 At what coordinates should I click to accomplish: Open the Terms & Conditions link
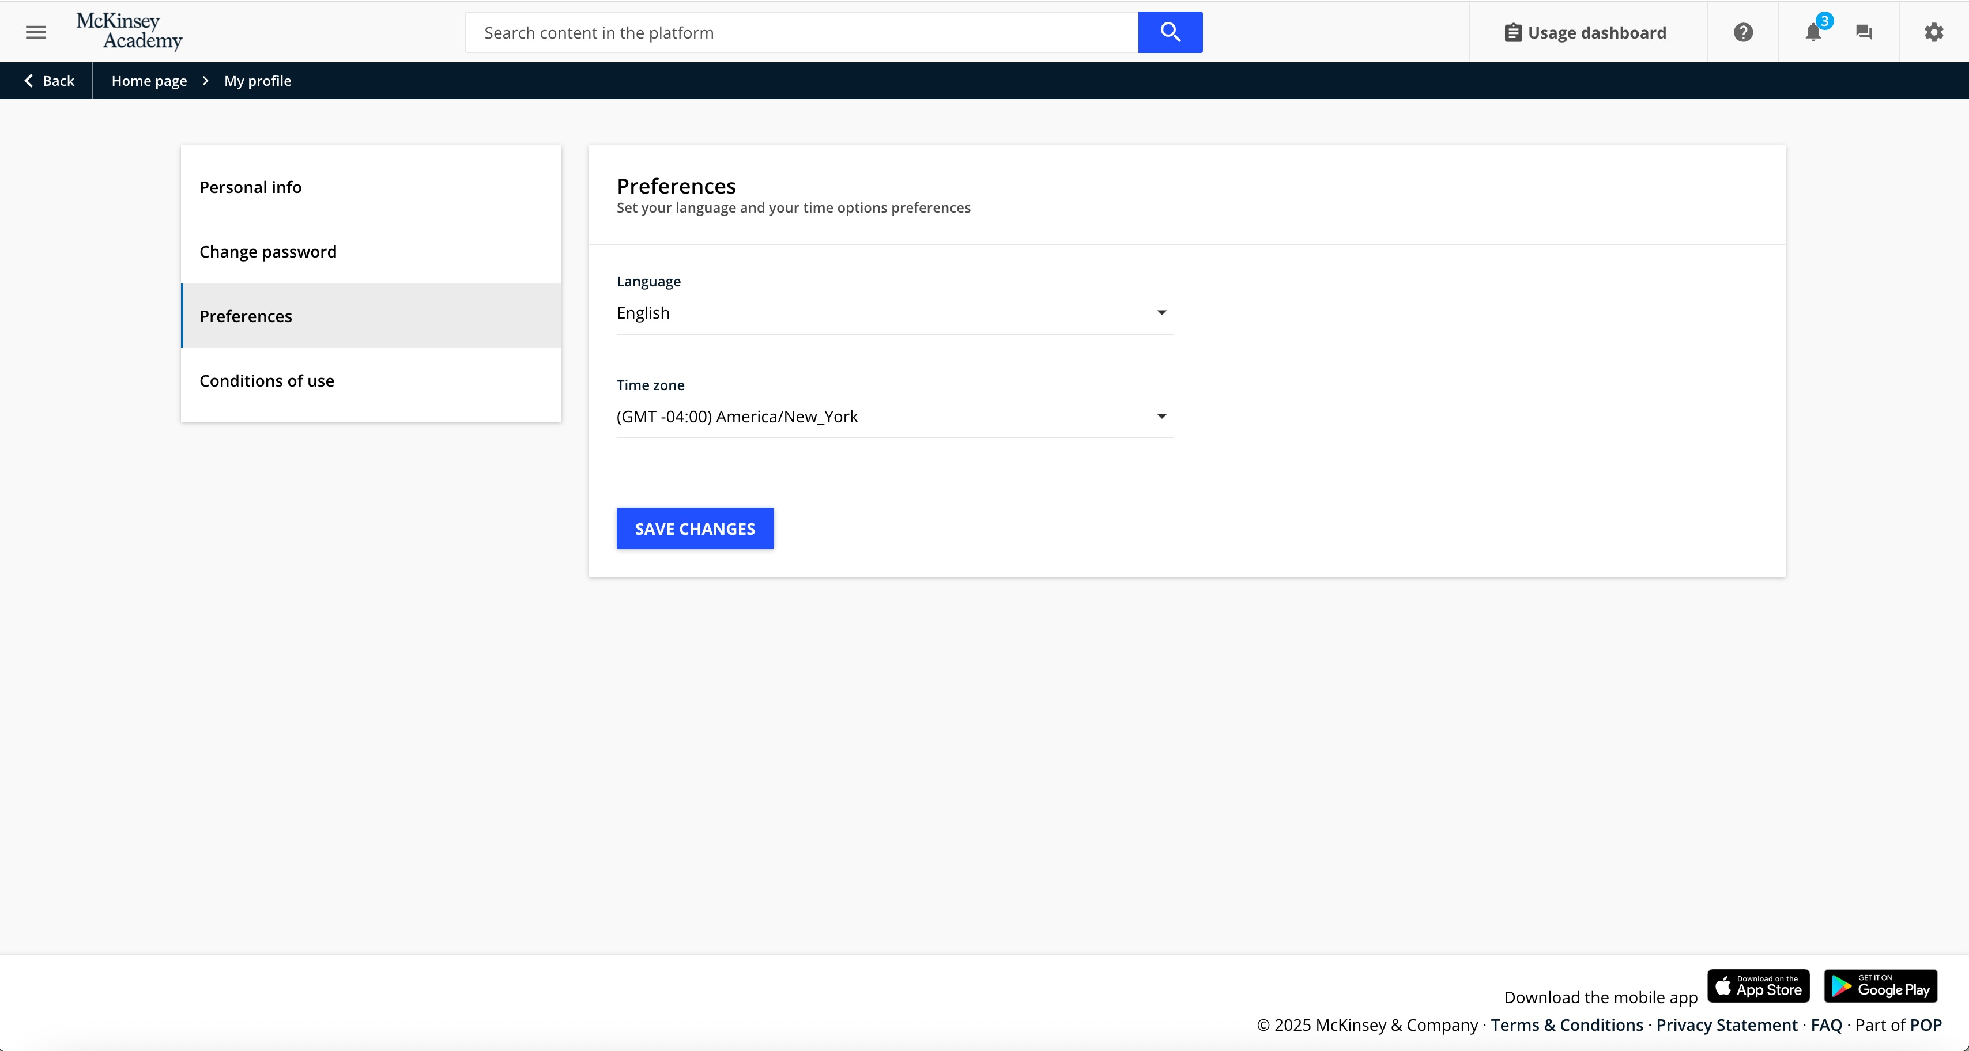[1566, 1025]
